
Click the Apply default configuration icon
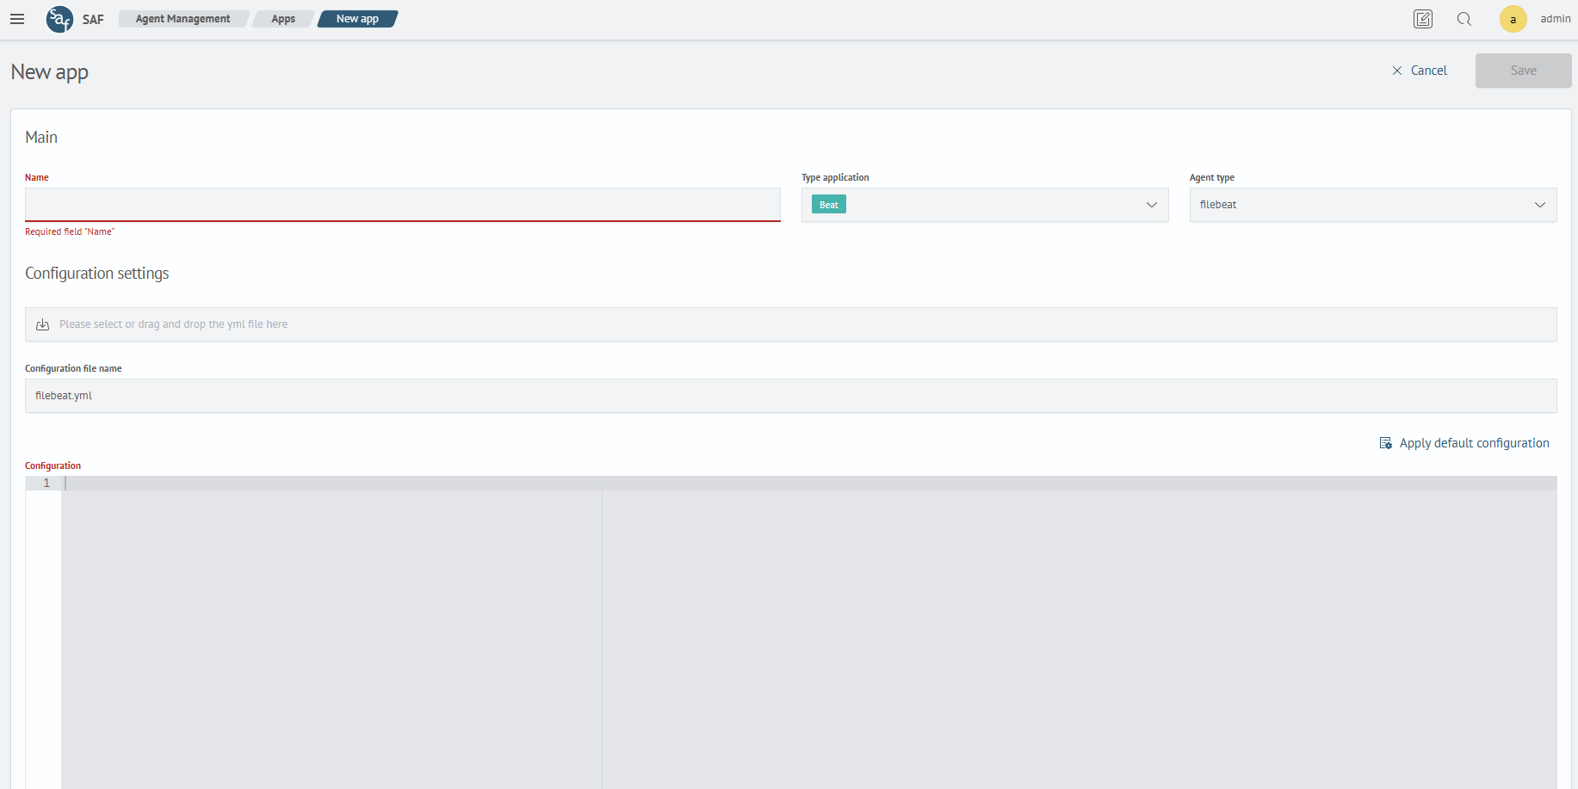(x=1386, y=443)
